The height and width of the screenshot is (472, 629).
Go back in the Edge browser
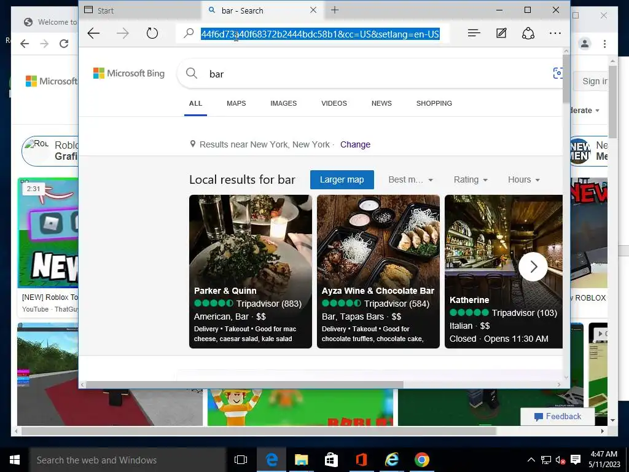click(93, 33)
